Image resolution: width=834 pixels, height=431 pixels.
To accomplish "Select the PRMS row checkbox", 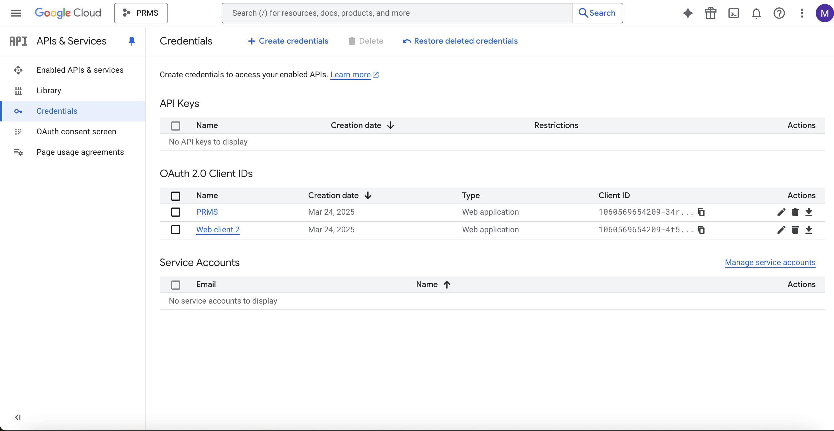I will [176, 212].
